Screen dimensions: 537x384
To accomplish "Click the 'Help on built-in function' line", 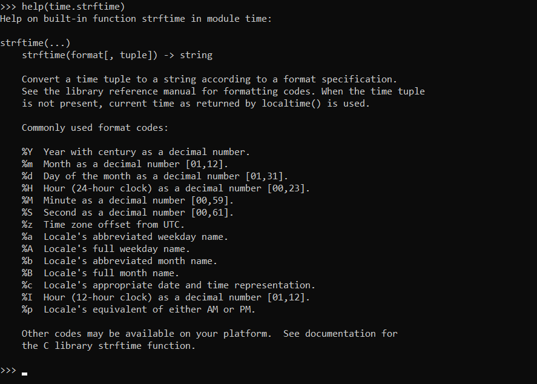I will (136, 19).
